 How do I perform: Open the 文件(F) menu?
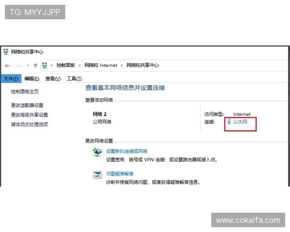click(x=11, y=79)
